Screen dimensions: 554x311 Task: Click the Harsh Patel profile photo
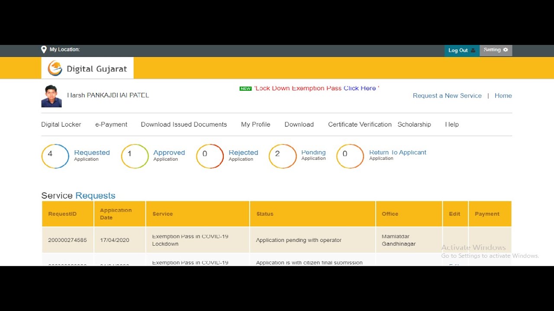click(x=52, y=96)
